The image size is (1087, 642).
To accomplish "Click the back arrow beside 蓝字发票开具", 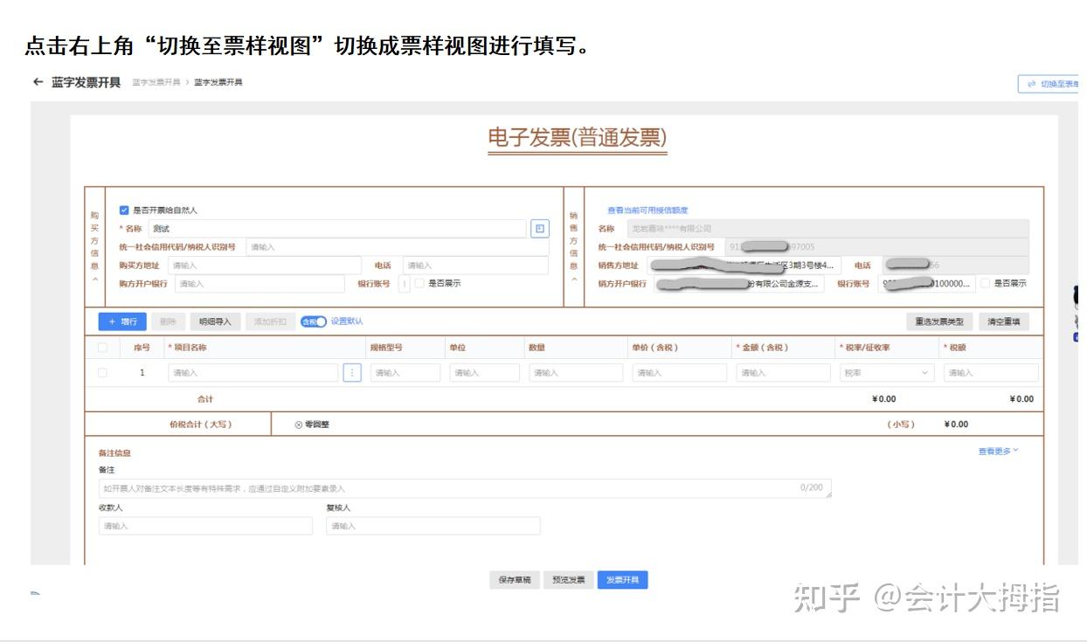I will pos(38,82).
